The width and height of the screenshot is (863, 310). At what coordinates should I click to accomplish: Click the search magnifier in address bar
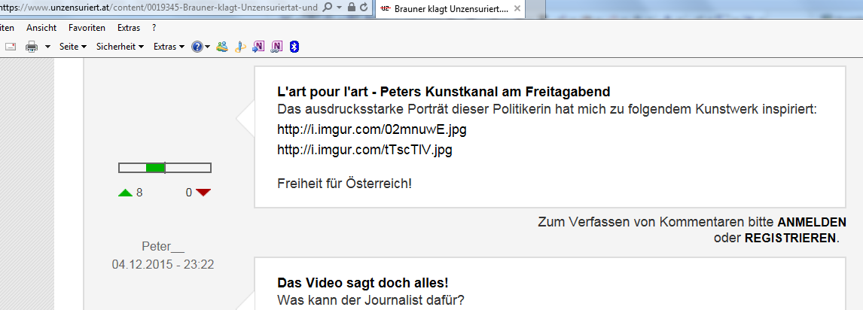[327, 7]
